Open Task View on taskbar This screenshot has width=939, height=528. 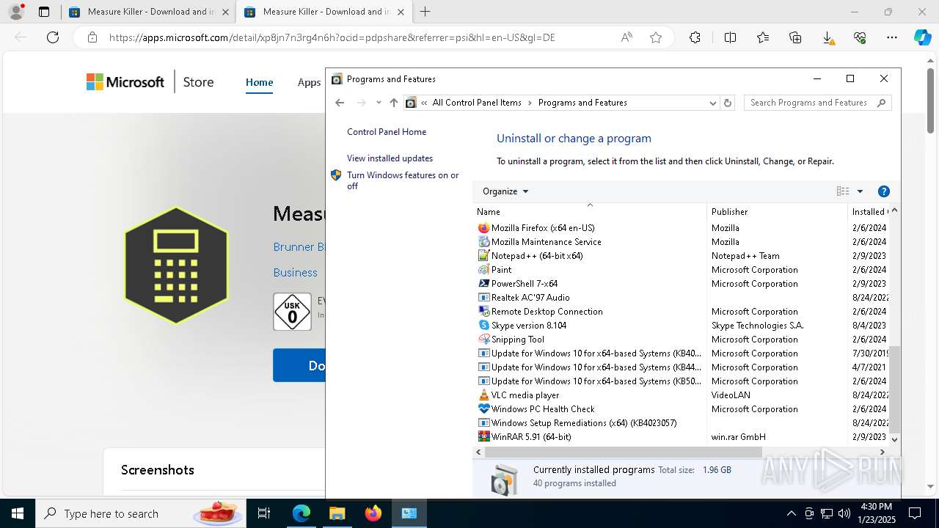264,513
